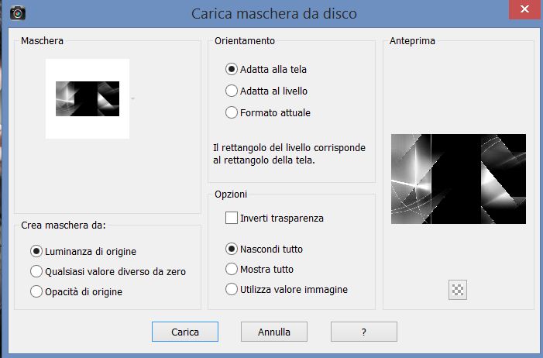The image size is (543, 358).
Task: Click the mask thumbnail under Maschera
Action: click(88, 98)
